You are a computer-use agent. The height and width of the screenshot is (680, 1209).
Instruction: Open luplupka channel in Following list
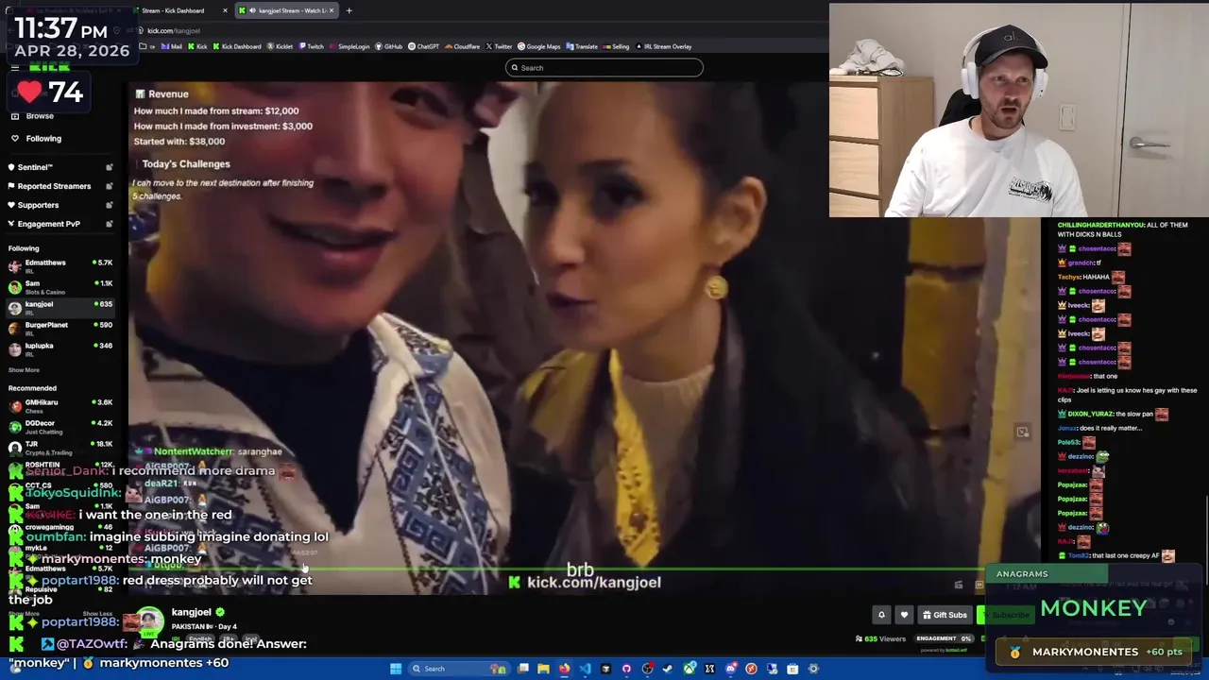60,348
